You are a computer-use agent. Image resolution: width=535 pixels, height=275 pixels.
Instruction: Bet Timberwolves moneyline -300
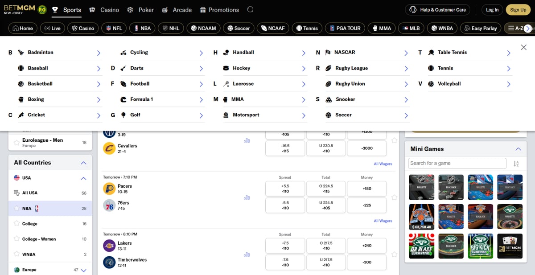(x=367, y=262)
